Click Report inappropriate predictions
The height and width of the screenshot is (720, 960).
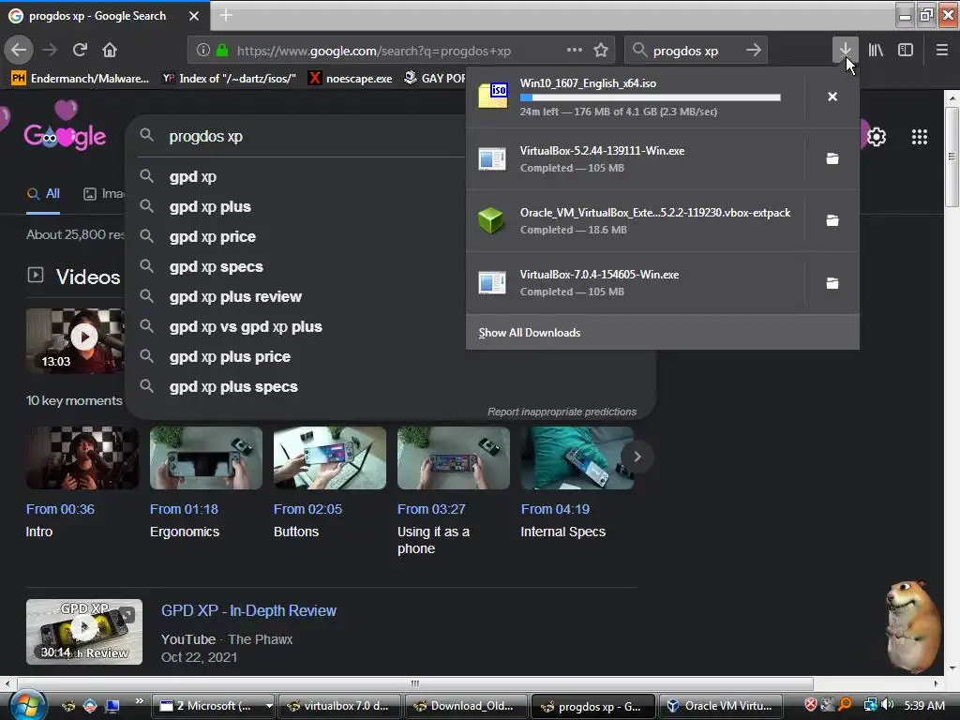click(x=562, y=412)
